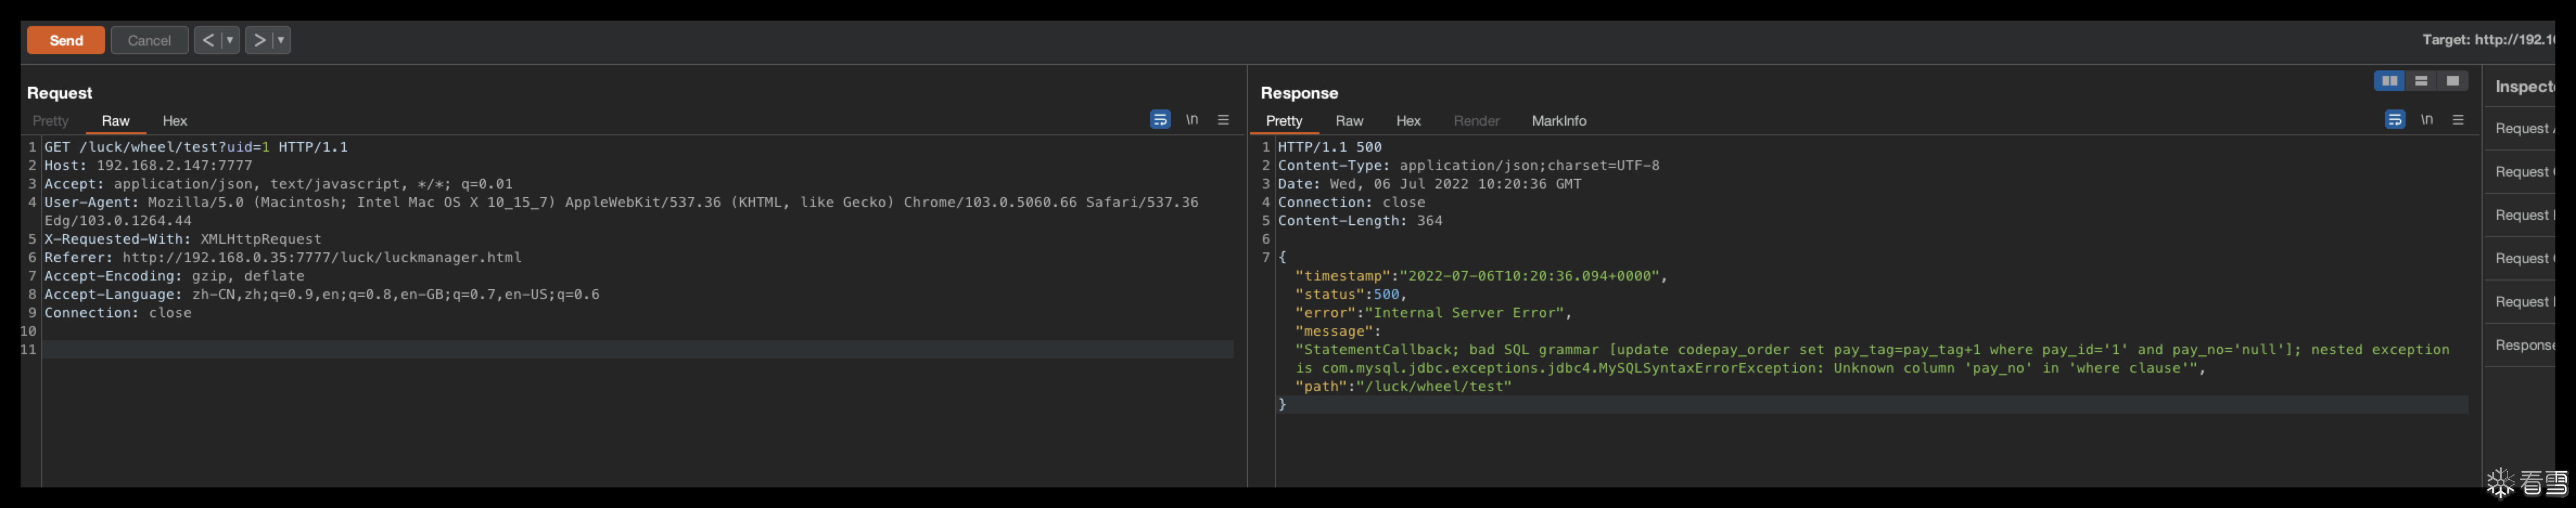Go back to previous request in history
The height and width of the screenshot is (508, 2576).
208,40
